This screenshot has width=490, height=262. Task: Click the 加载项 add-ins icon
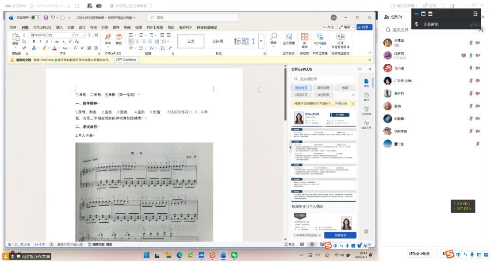coord(305,39)
